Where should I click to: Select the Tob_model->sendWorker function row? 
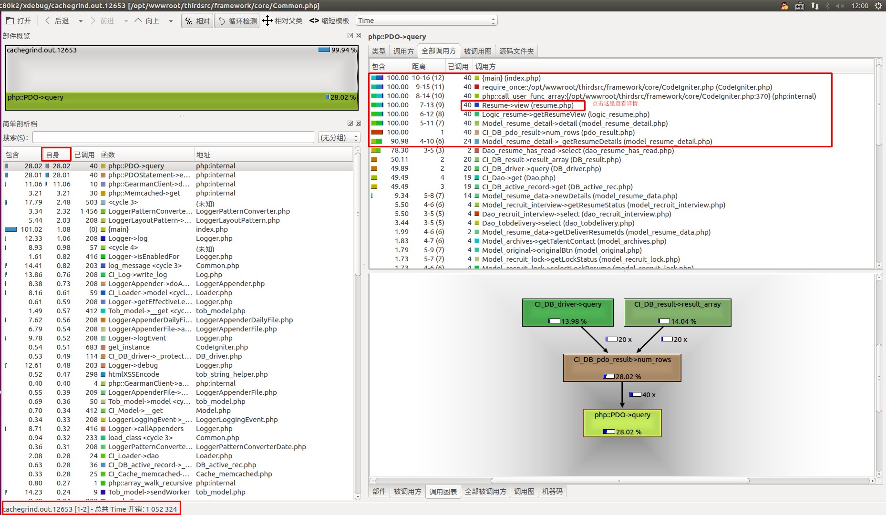point(178,492)
